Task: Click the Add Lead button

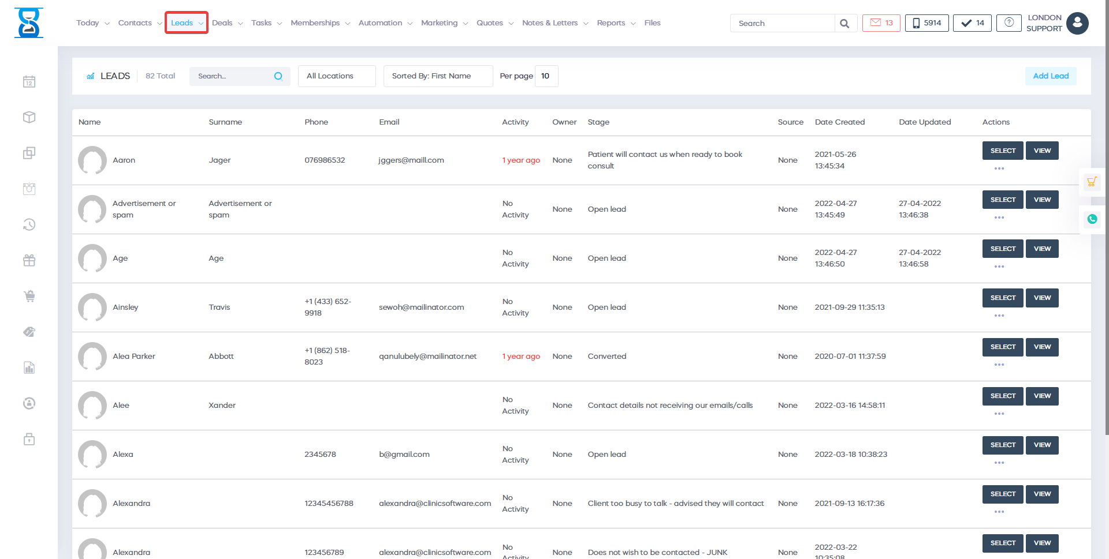Action: point(1050,76)
